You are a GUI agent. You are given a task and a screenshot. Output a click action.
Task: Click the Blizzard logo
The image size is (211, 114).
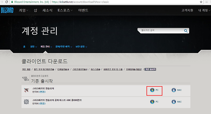[7, 10]
